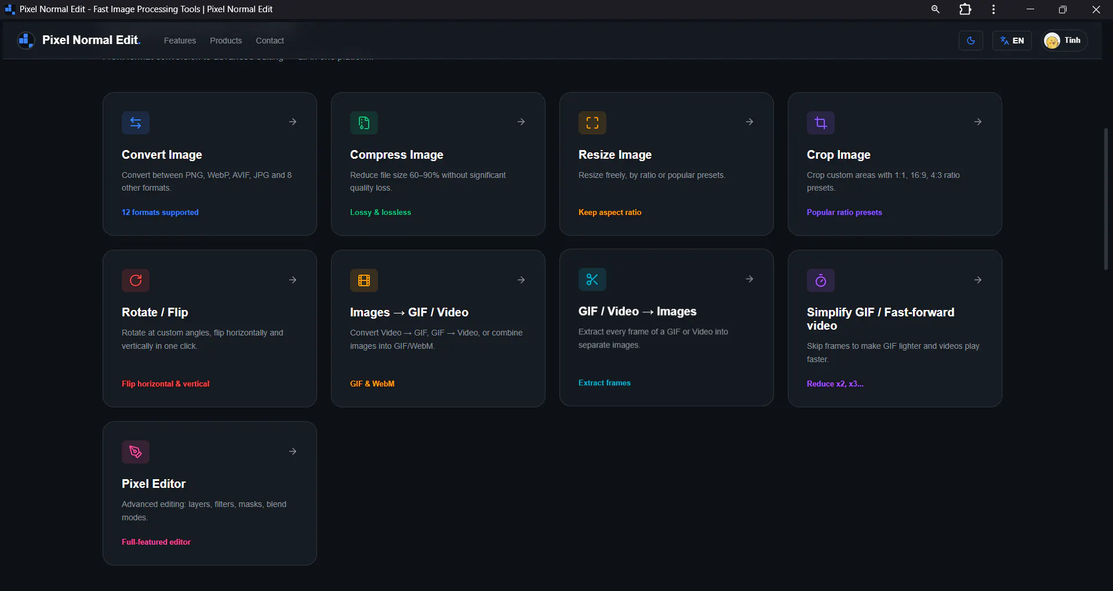Click the Crop Image card title

pyautogui.click(x=839, y=155)
